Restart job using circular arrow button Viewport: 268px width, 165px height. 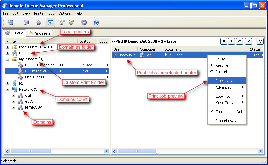pos(239,41)
